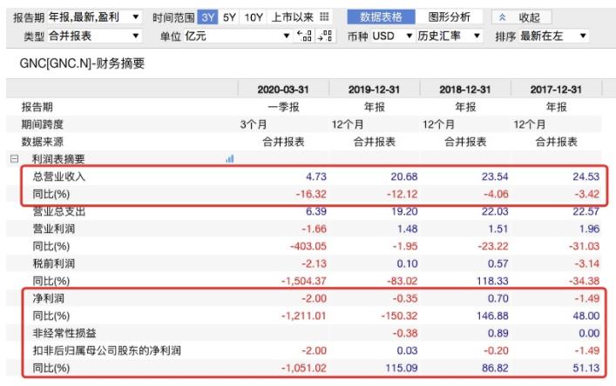Click the growth value -1,051.02

point(304,368)
